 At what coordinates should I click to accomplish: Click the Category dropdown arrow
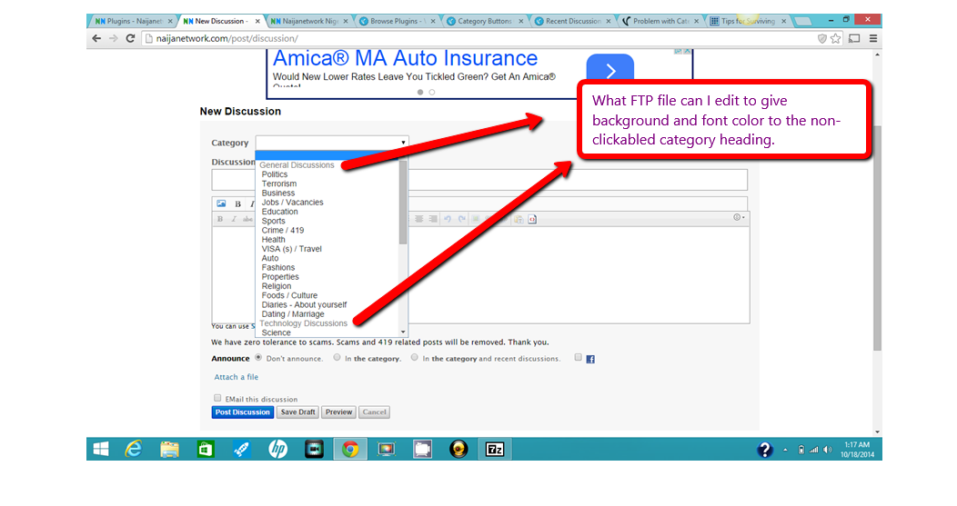(x=403, y=143)
